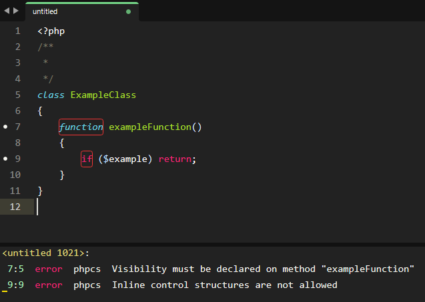The height and width of the screenshot is (302, 425).
Task: Click the 9:9 error location
Action: point(16,285)
